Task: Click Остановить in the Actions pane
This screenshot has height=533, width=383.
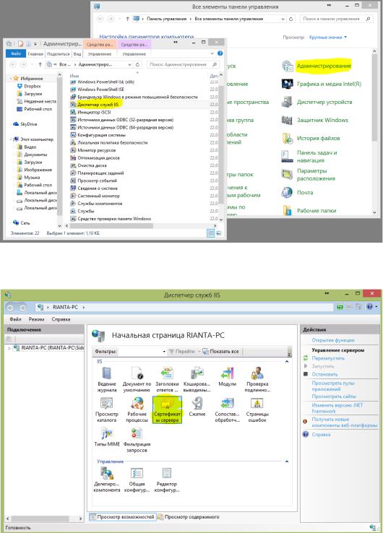Action: (x=325, y=374)
